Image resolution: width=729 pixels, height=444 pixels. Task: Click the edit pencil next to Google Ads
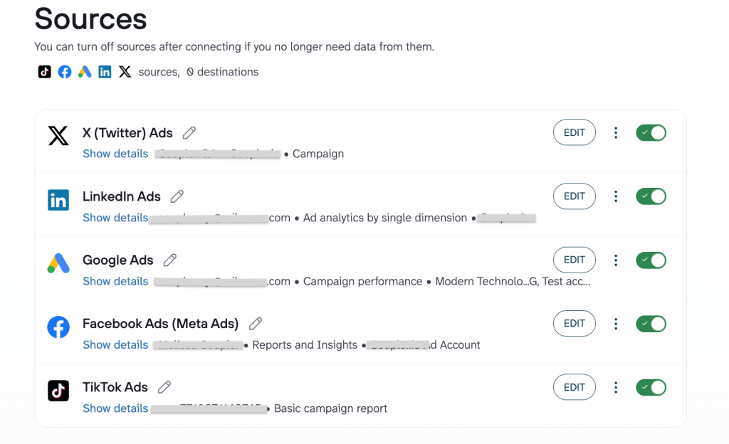(169, 260)
